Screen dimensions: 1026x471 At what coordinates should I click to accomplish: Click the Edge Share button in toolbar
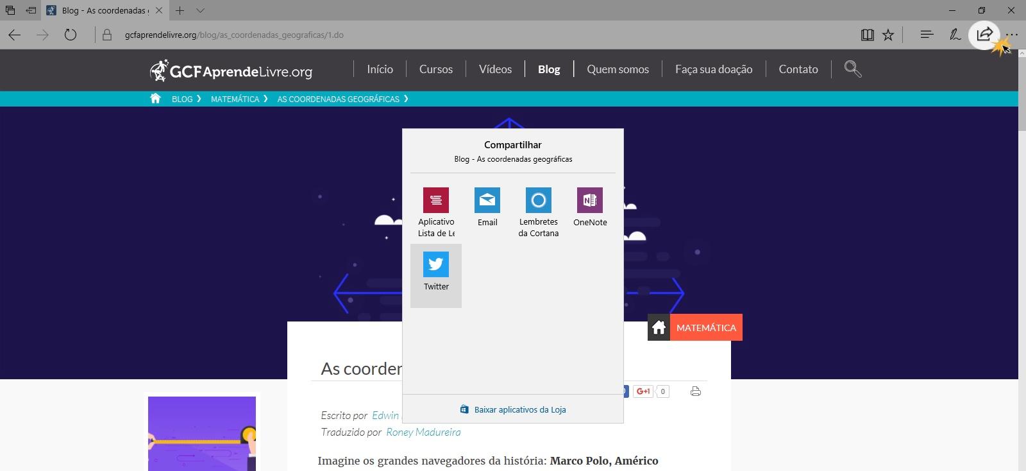click(984, 35)
